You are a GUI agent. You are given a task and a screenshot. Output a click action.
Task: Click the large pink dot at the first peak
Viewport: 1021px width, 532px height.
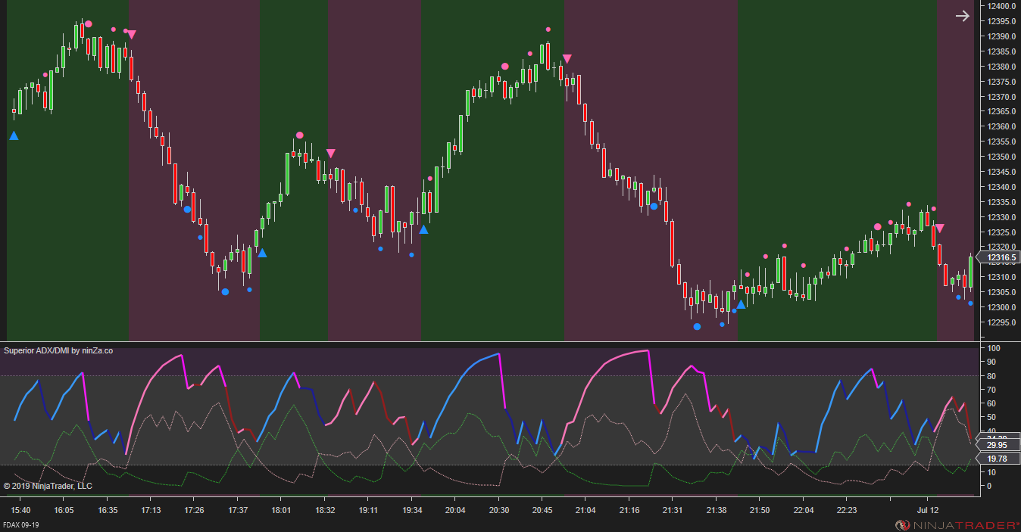(89, 24)
